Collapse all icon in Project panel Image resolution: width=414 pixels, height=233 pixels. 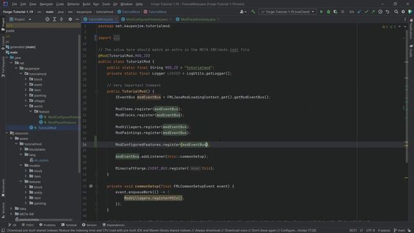click(61, 19)
